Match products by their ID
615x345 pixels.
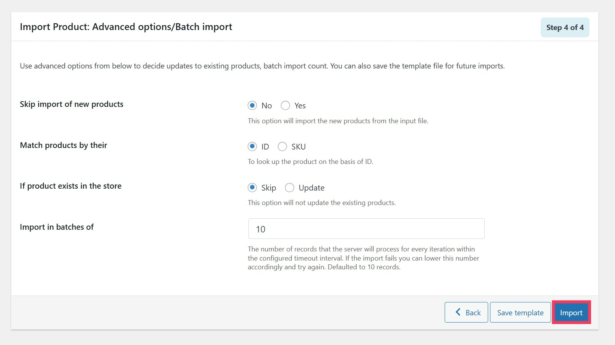point(252,146)
